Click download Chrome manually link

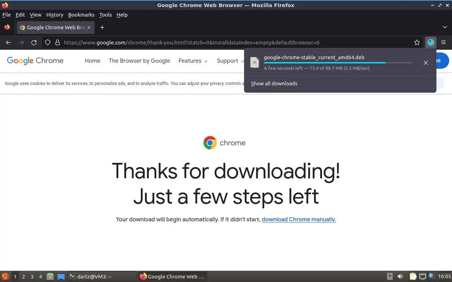[299, 219]
